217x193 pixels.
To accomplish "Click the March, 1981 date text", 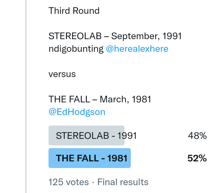I will 125,99.
